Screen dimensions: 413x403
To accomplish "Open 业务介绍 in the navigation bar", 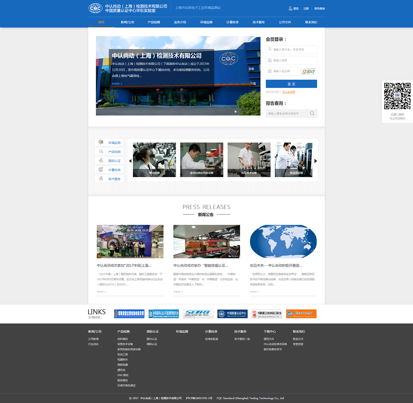I will coord(180,22).
